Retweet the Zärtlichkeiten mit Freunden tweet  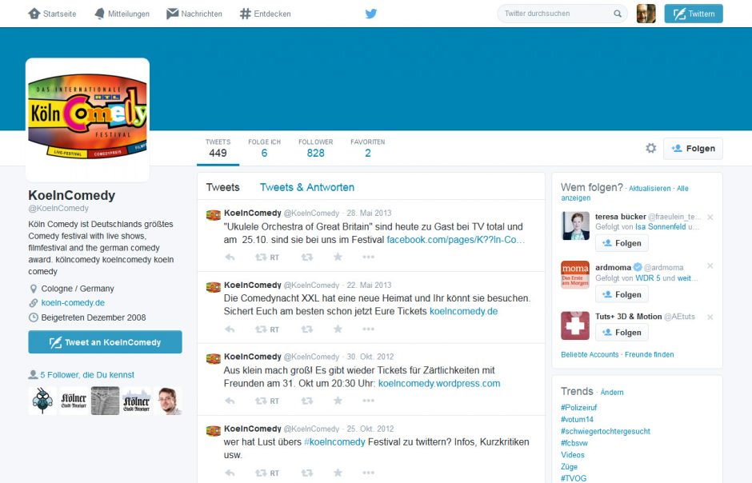pyautogui.click(x=307, y=401)
